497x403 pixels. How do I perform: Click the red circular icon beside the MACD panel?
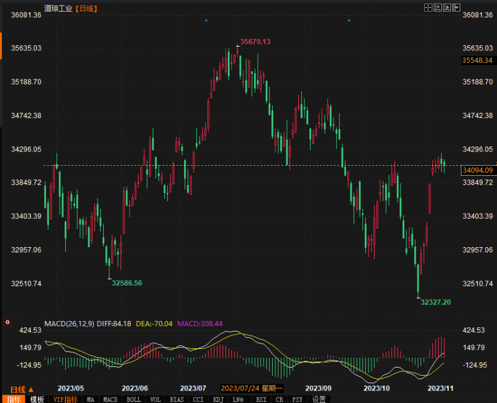point(7,322)
